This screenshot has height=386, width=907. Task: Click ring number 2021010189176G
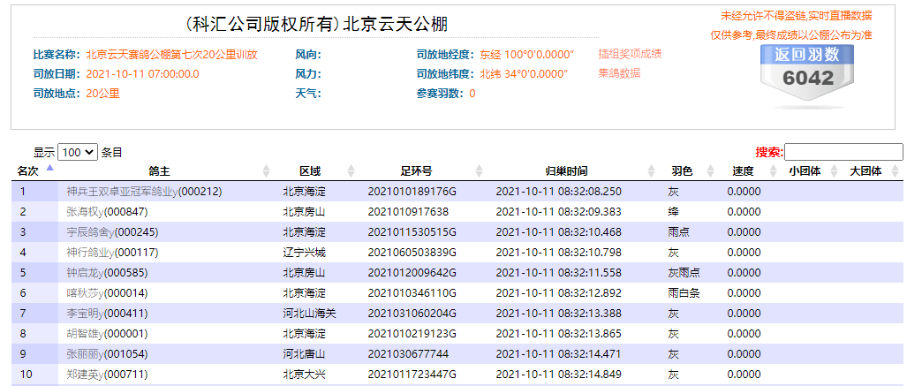[412, 192]
